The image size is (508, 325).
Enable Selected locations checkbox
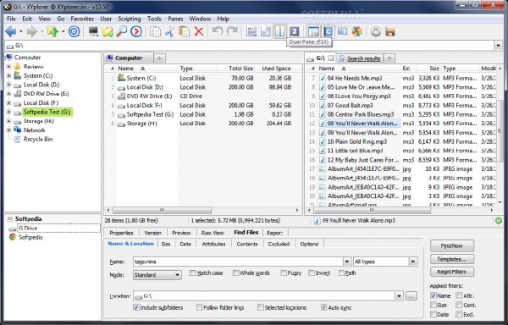(261, 307)
